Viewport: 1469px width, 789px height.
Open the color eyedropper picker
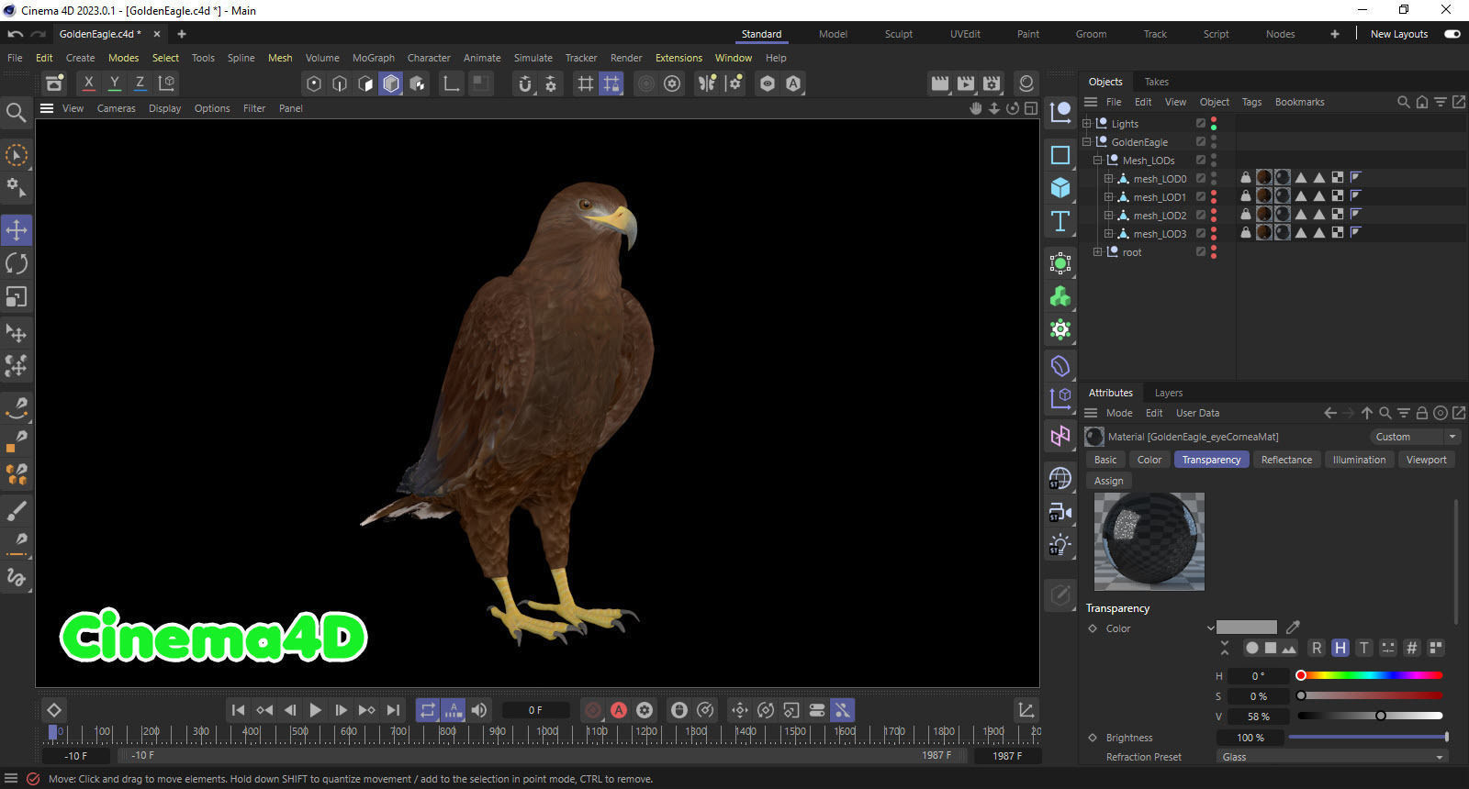(1293, 628)
